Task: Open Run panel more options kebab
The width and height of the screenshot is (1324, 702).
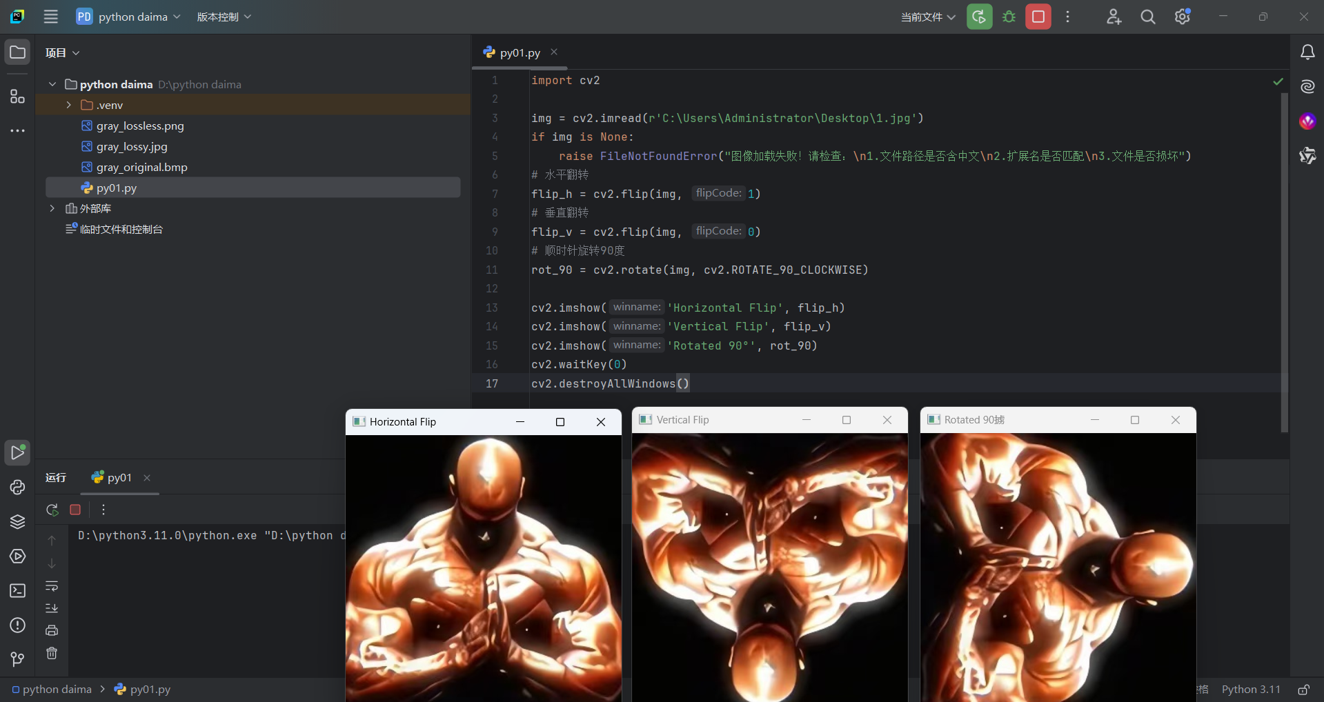Action: [103, 510]
